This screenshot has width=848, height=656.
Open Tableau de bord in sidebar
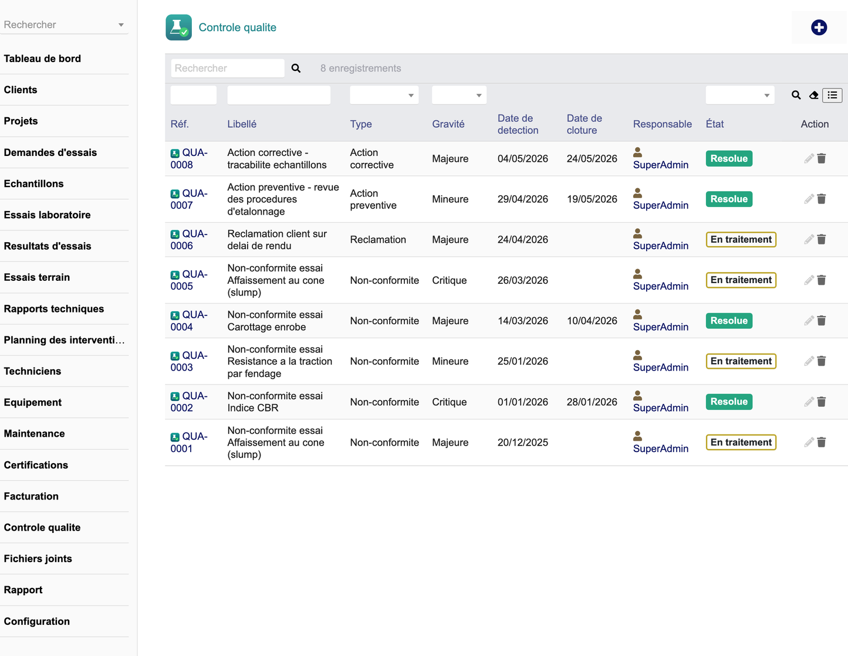(42, 59)
